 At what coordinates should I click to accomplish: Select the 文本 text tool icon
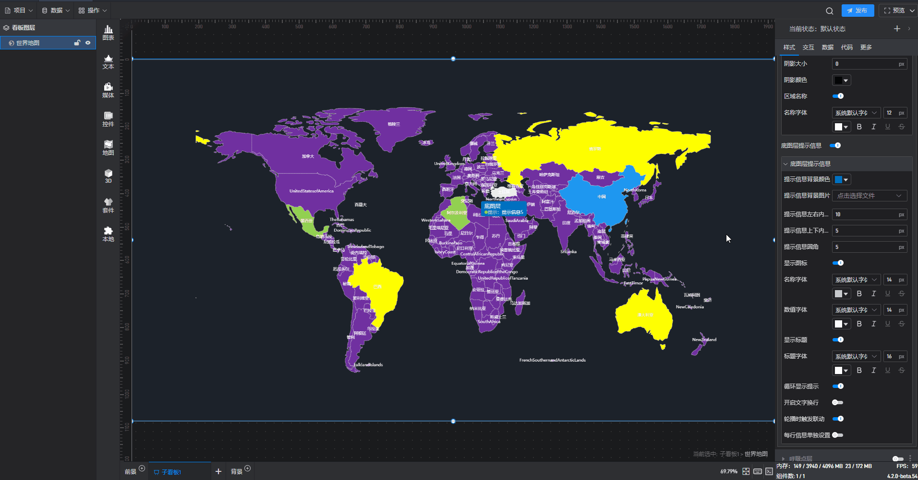108,61
